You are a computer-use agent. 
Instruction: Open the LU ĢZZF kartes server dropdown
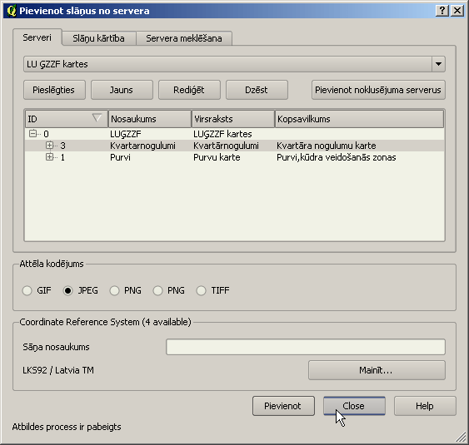[x=438, y=64]
